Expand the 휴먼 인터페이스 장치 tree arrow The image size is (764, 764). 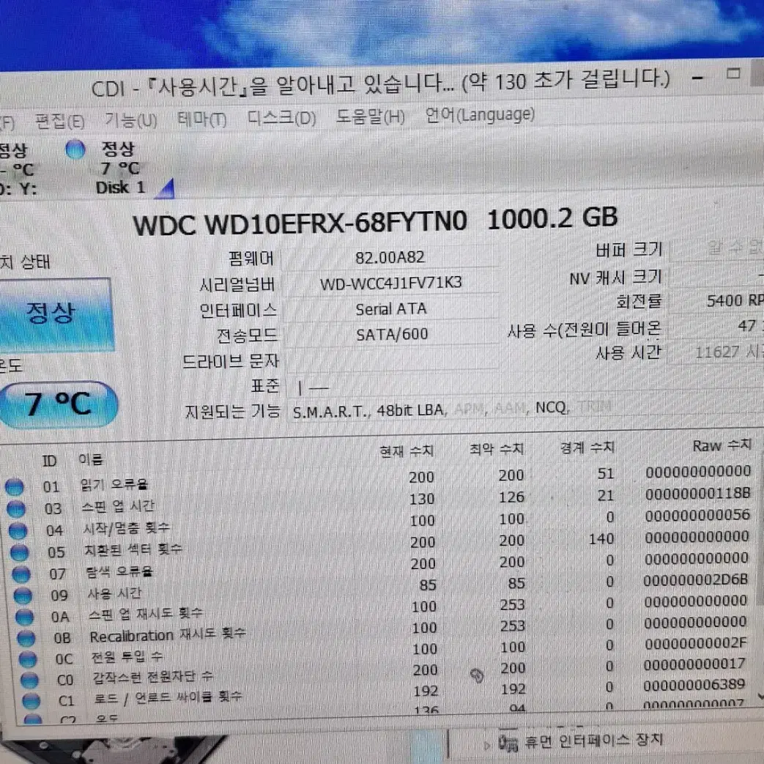pyautogui.click(x=486, y=744)
